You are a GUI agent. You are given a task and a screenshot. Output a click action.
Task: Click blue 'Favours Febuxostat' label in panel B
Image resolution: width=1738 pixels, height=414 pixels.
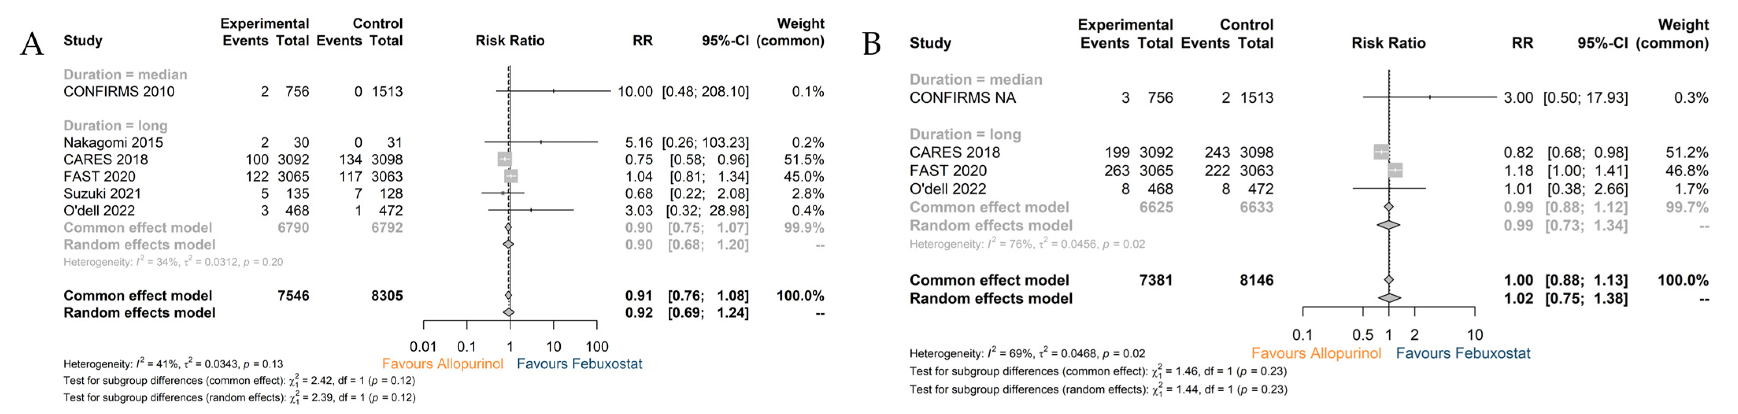(1463, 353)
